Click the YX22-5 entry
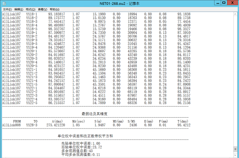Screen dimensions: 239x158 coord(32,103)
